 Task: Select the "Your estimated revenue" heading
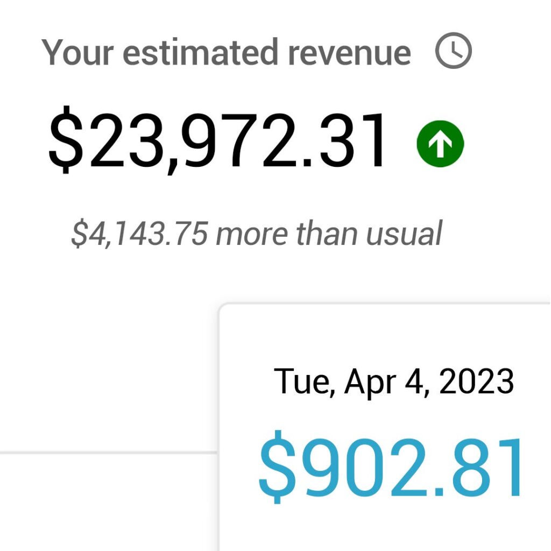coord(227,53)
